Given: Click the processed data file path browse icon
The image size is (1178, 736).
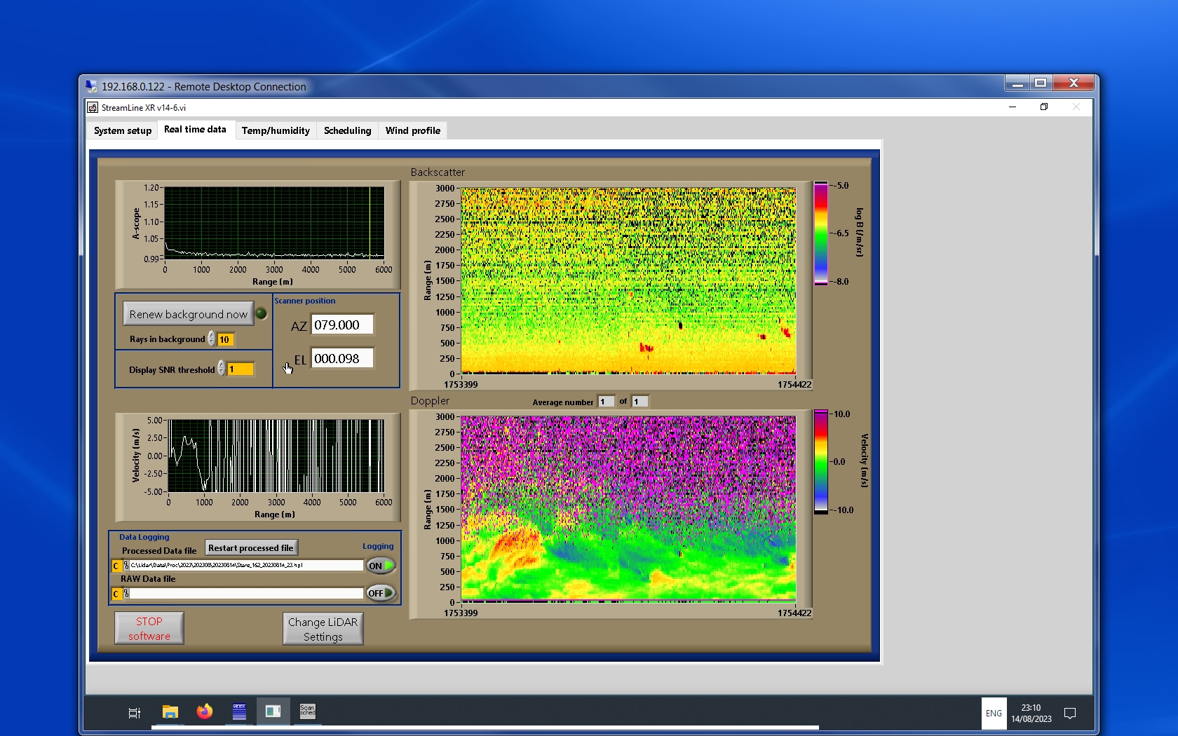Looking at the screenshot, I should (x=126, y=566).
